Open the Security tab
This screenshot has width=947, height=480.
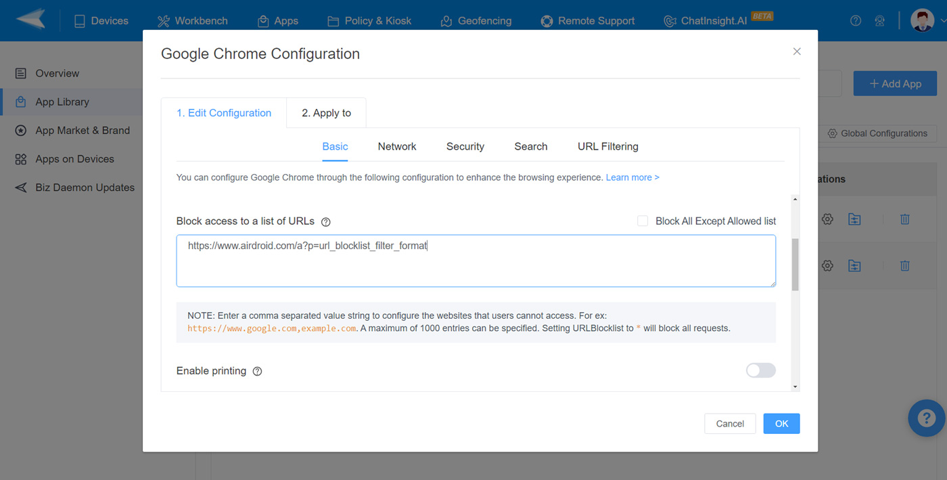click(x=465, y=146)
